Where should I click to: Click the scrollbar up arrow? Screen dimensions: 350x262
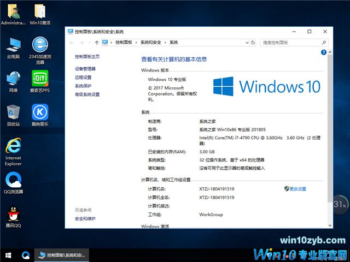click(x=330, y=52)
